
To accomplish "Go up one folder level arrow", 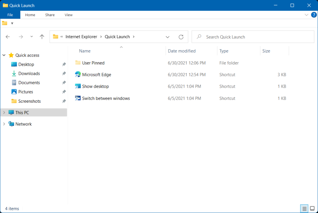I will [42, 37].
